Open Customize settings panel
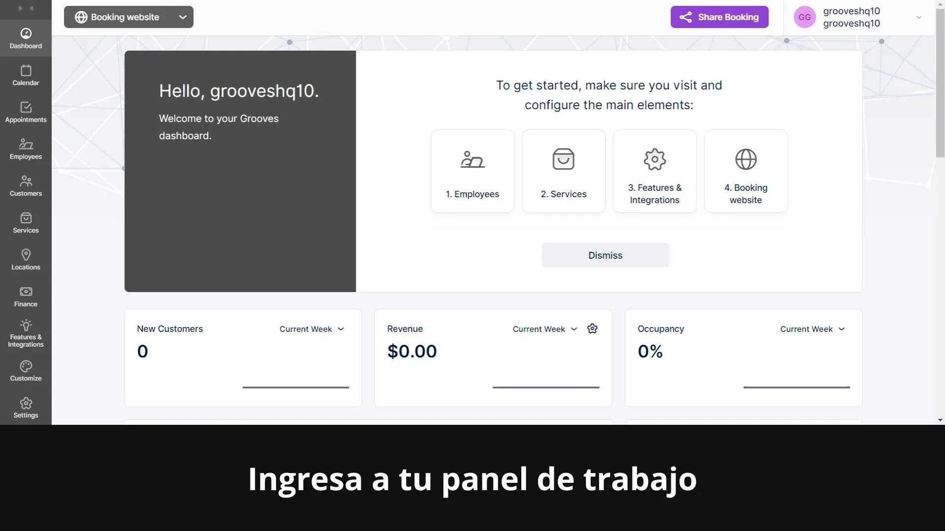The width and height of the screenshot is (945, 531). click(25, 370)
